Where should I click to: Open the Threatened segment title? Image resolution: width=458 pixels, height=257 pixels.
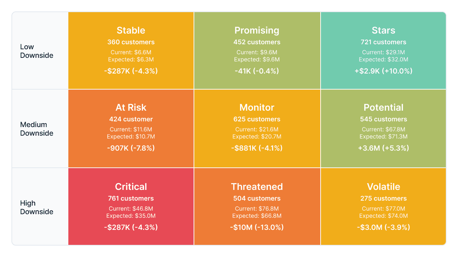click(257, 187)
